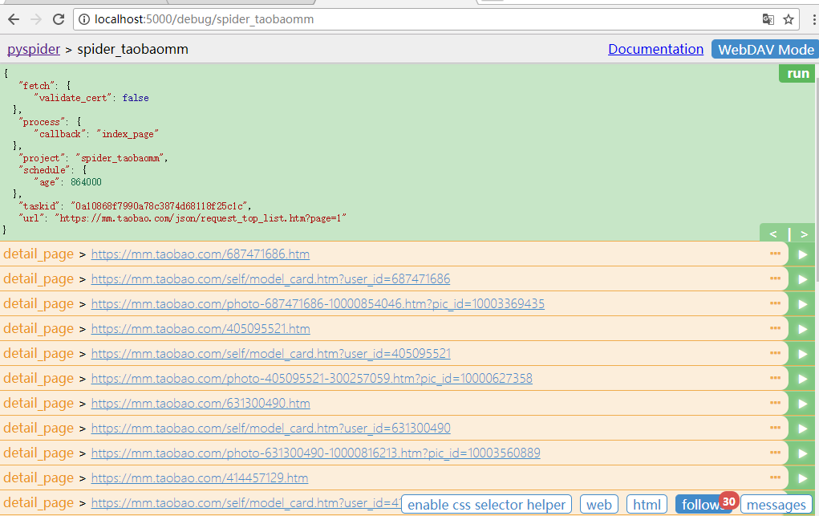Run the task for 631300490.htm
Image resolution: width=819 pixels, height=516 pixels.
(x=802, y=404)
